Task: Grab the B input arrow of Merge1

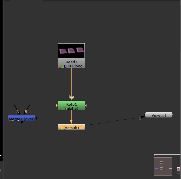Action: (26, 110)
